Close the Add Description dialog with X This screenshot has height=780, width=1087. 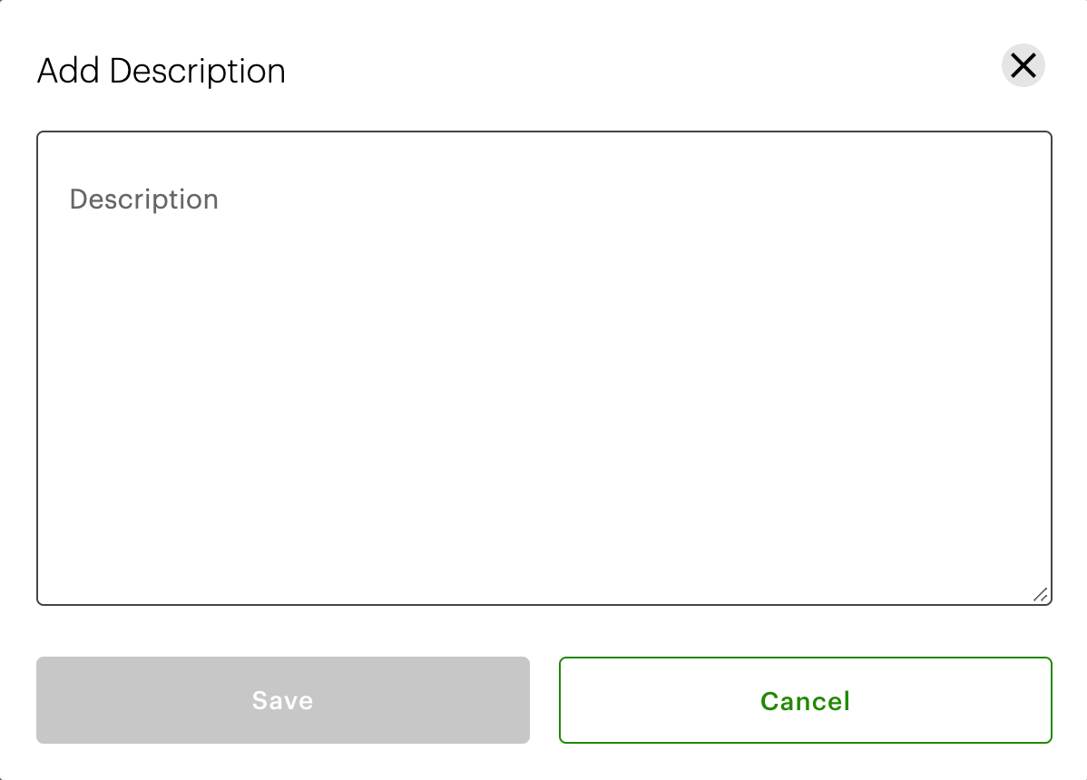[1023, 66]
